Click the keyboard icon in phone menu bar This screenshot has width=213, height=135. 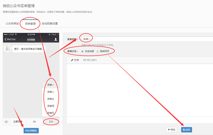click(6, 122)
